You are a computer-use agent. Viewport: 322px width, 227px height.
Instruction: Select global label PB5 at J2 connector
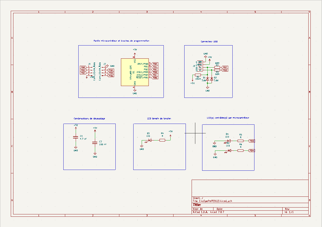click(111, 75)
